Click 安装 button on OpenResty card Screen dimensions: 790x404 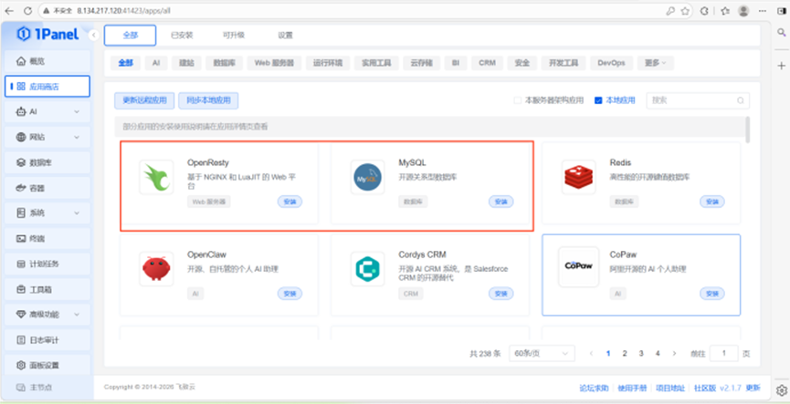[290, 202]
